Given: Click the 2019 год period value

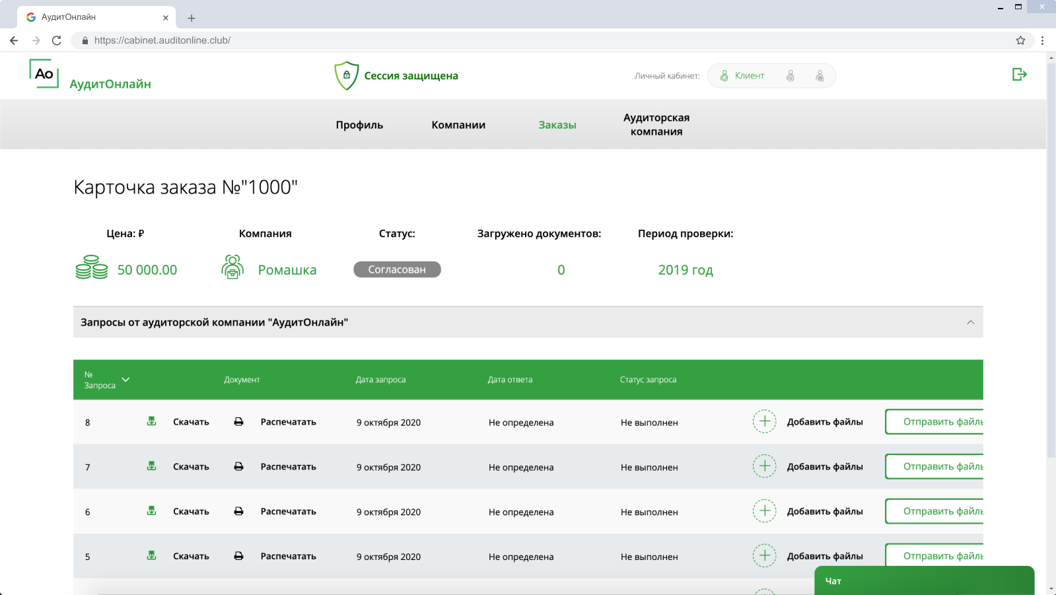Looking at the screenshot, I should tap(686, 269).
